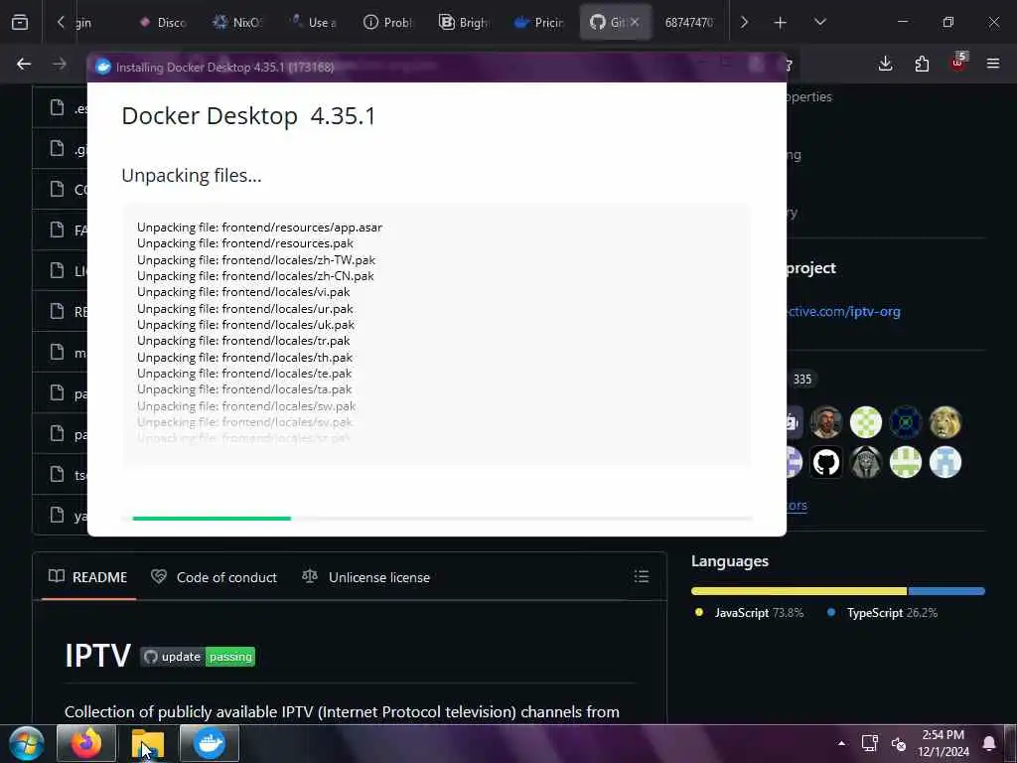
Task: Show hidden system tray icons
Action: pos(841,743)
